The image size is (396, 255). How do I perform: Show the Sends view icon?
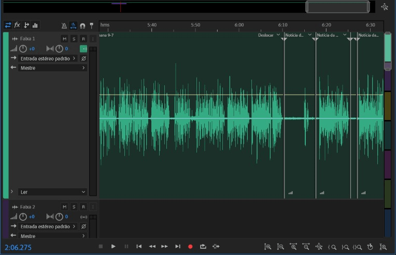[x=26, y=25]
